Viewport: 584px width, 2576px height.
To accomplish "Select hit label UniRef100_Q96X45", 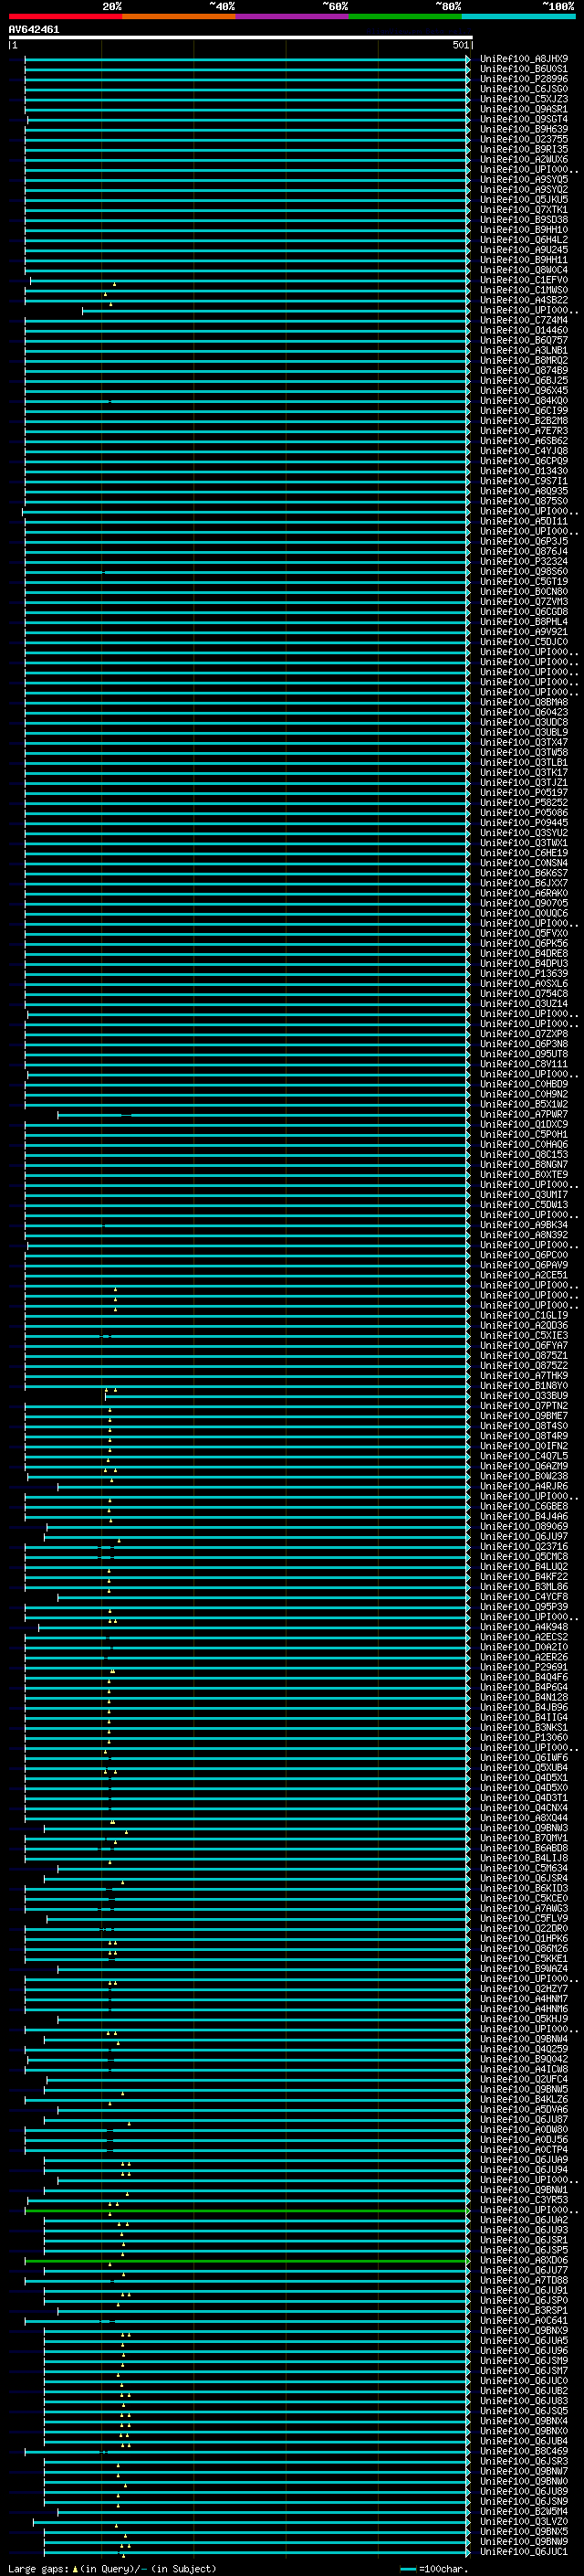I will (x=524, y=390).
